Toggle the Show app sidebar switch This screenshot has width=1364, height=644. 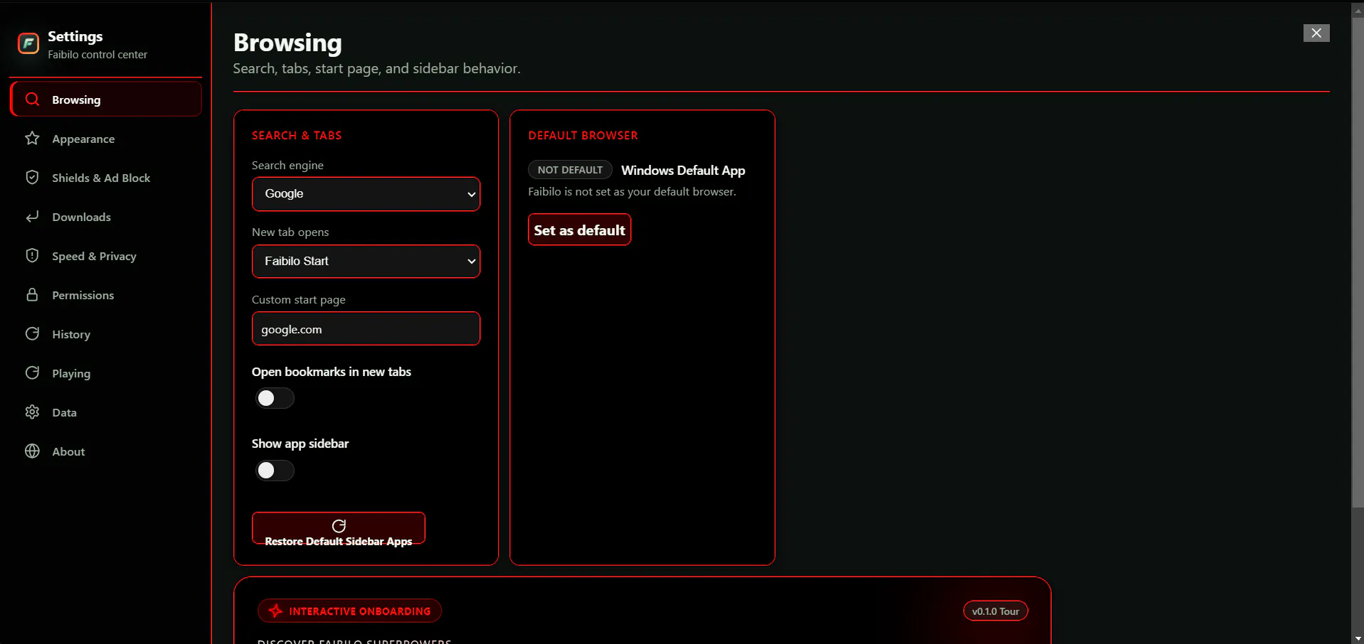(x=275, y=471)
